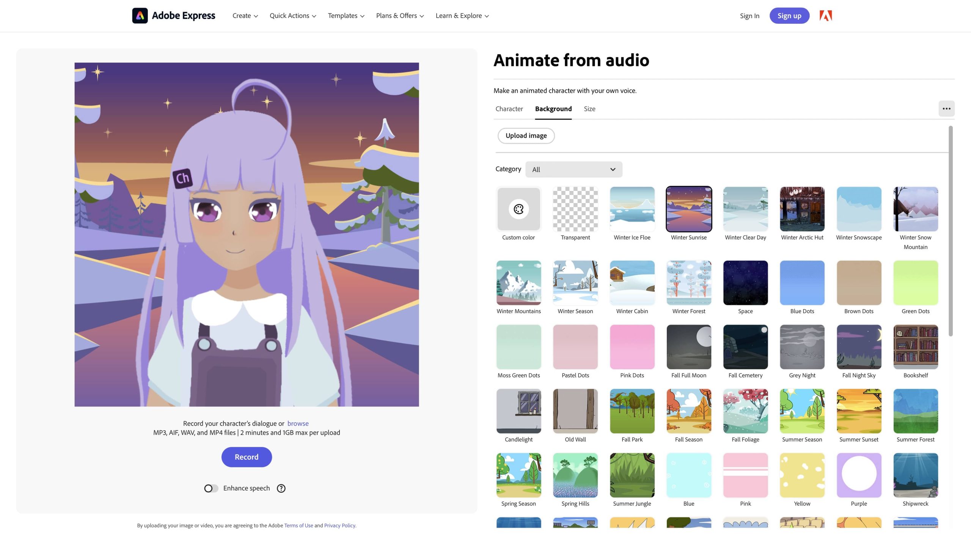Expand the Templates navigation dropdown
The image size is (971, 545).
[346, 16]
